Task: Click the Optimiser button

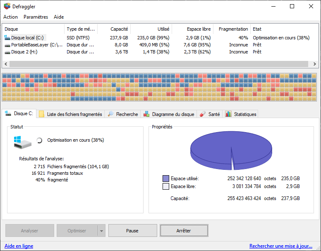Action: [77, 230]
